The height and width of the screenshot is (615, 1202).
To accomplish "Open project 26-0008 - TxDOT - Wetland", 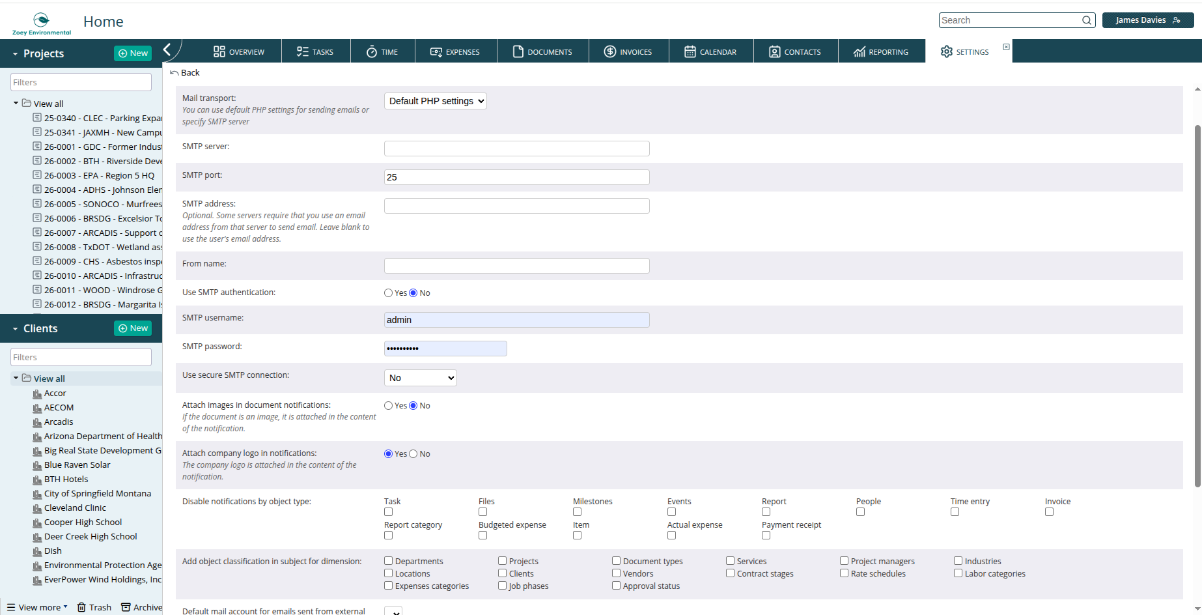I will click(98, 247).
